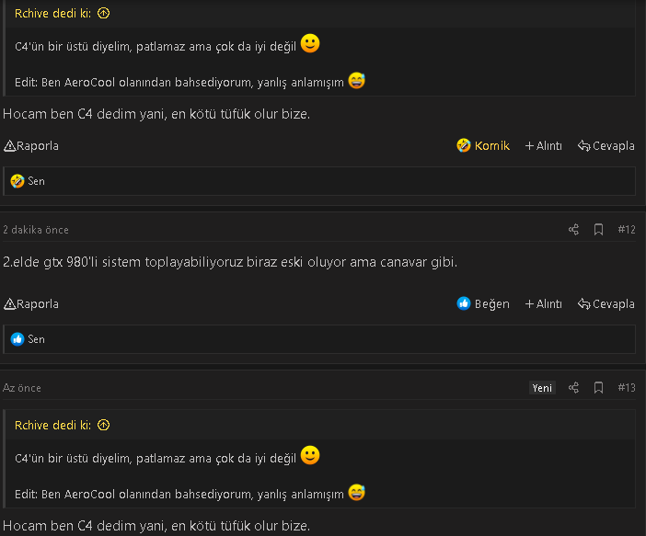Click the "2 dakika önce" timestamp
The height and width of the screenshot is (536, 646).
pyautogui.click(x=36, y=230)
